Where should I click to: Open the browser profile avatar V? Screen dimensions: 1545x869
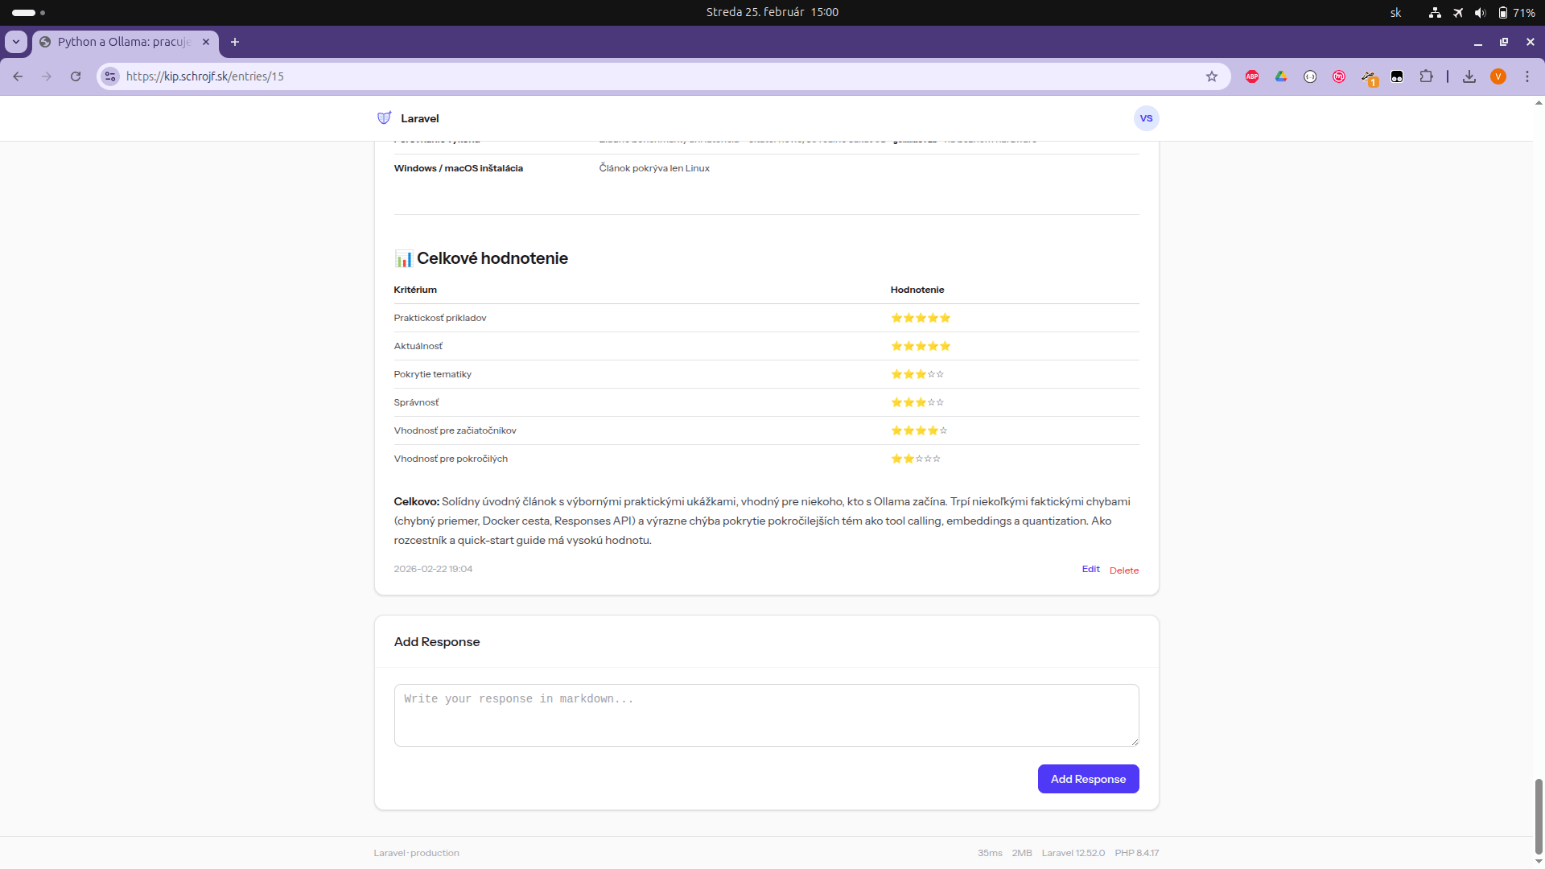[x=1498, y=76]
